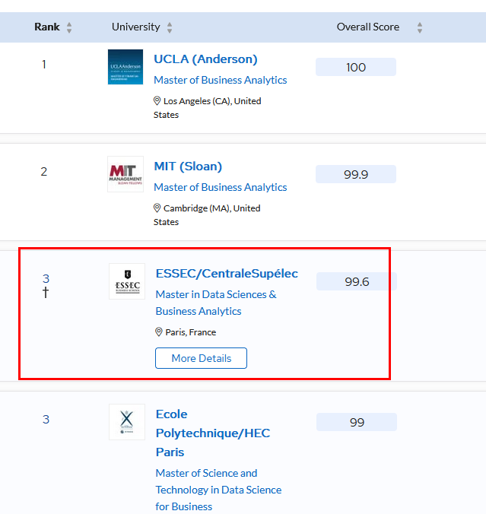Select the 'Paris, France' location text

(191, 332)
